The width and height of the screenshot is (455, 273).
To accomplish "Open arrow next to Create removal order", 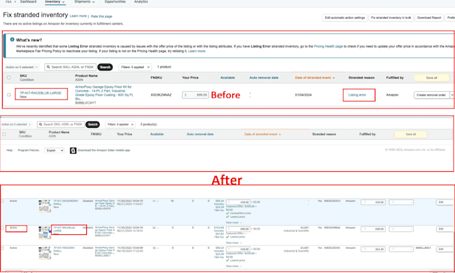I will [x=452, y=95].
